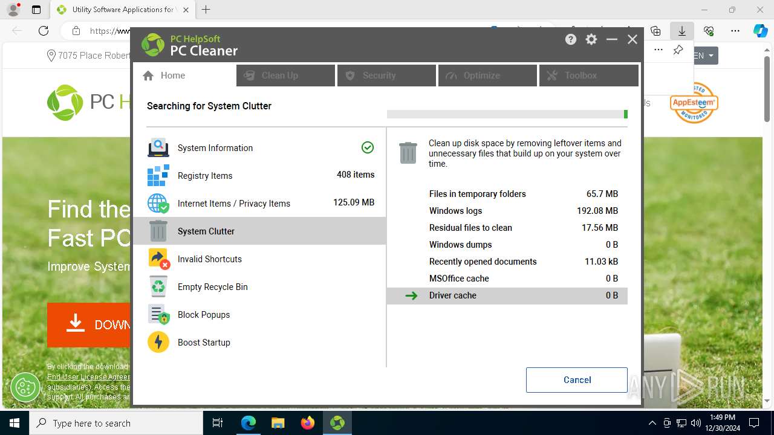Refresh the Edge browser page
Screen dimensions: 774x435
pyautogui.click(x=44, y=31)
